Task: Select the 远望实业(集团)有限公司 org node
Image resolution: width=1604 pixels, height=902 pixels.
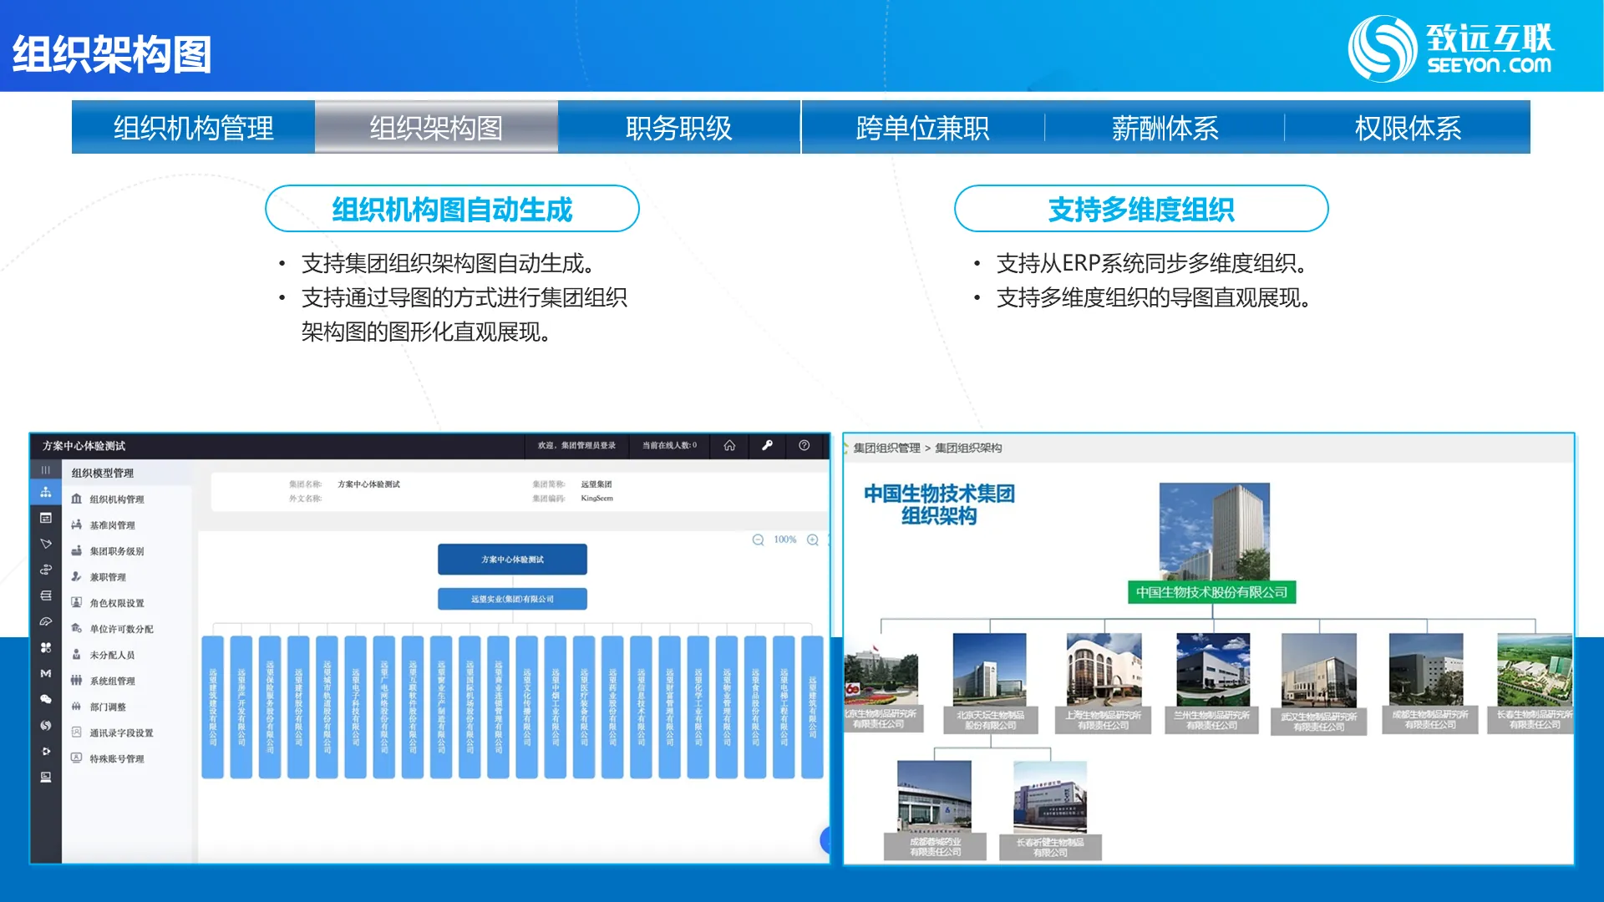Action: pos(512,599)
